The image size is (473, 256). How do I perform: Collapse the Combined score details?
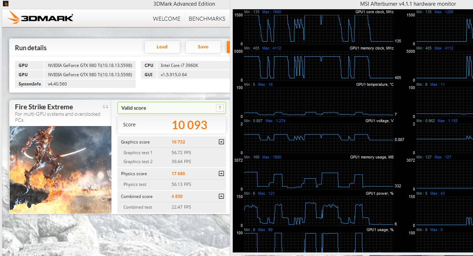point(221,196)
